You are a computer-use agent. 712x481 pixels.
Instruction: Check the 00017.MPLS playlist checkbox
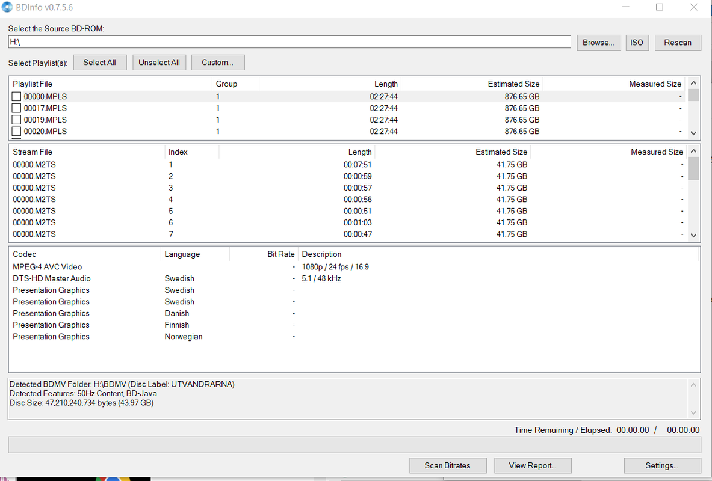point(16,108)
